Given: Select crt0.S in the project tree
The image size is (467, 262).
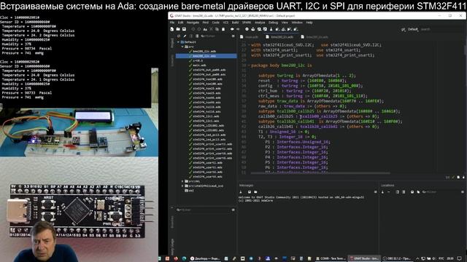Looking at the screenshot, I should 198,60.
